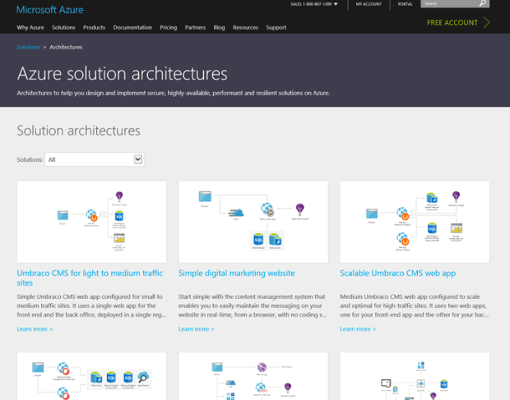This screenshot has width=510, height=400.
Task: Select Pricing in the navigation bar
Action: pos(169,27)
